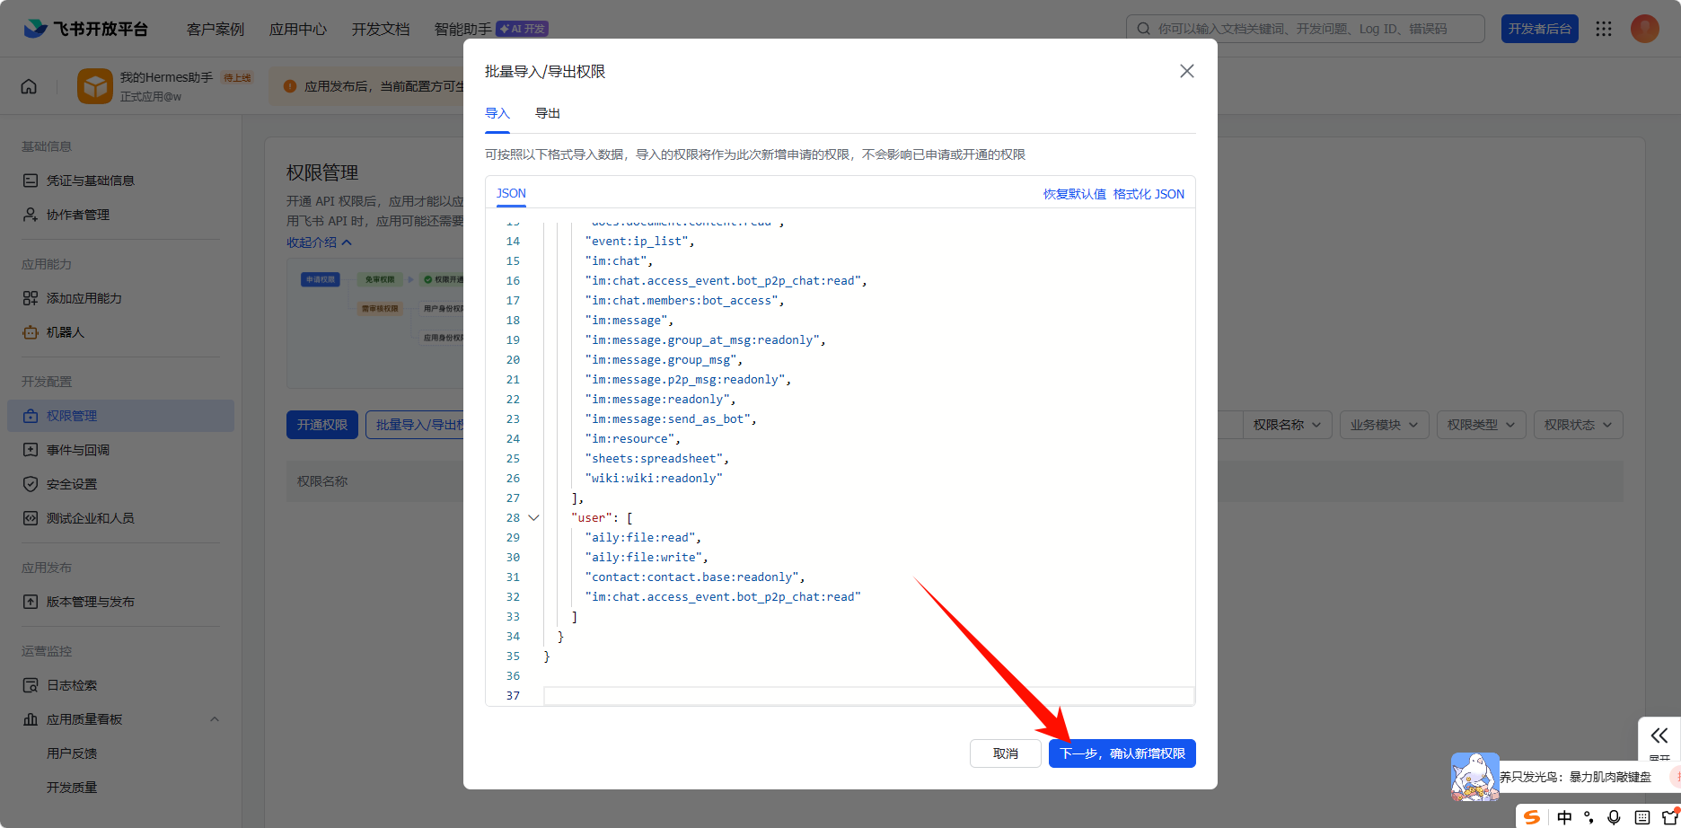Screen dimensions: 1681x828
Task: Collapse intro via 收起介绍 link
Action: click(x=319, y=242)
